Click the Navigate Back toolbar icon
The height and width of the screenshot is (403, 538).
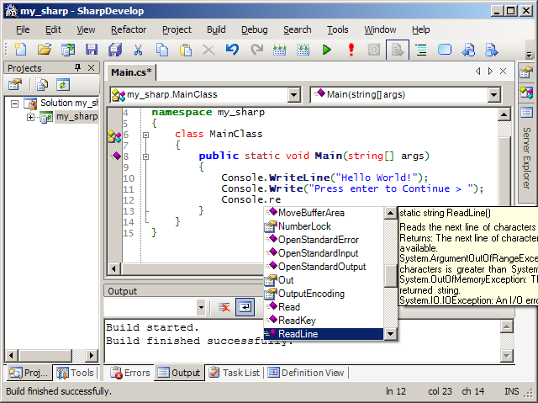(x=468, y=50)
